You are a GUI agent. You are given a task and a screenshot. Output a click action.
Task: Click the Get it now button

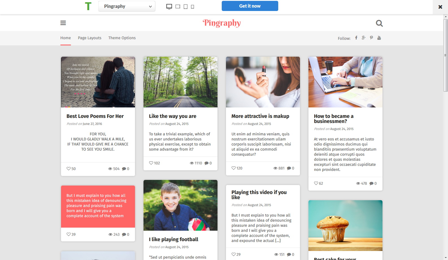(250, 6)
